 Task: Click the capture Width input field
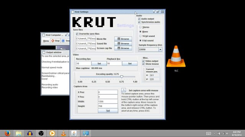point(108,102)
